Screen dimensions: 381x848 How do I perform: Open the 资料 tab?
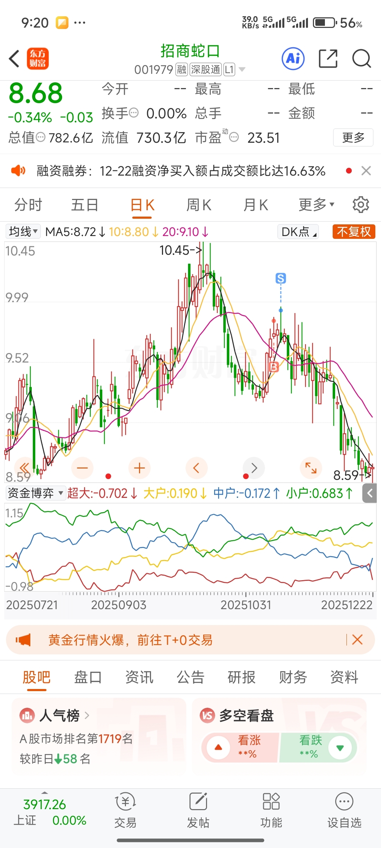(x=344, y=677)
